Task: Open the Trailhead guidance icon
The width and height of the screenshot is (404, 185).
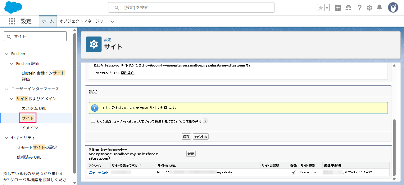Action: 348,8
